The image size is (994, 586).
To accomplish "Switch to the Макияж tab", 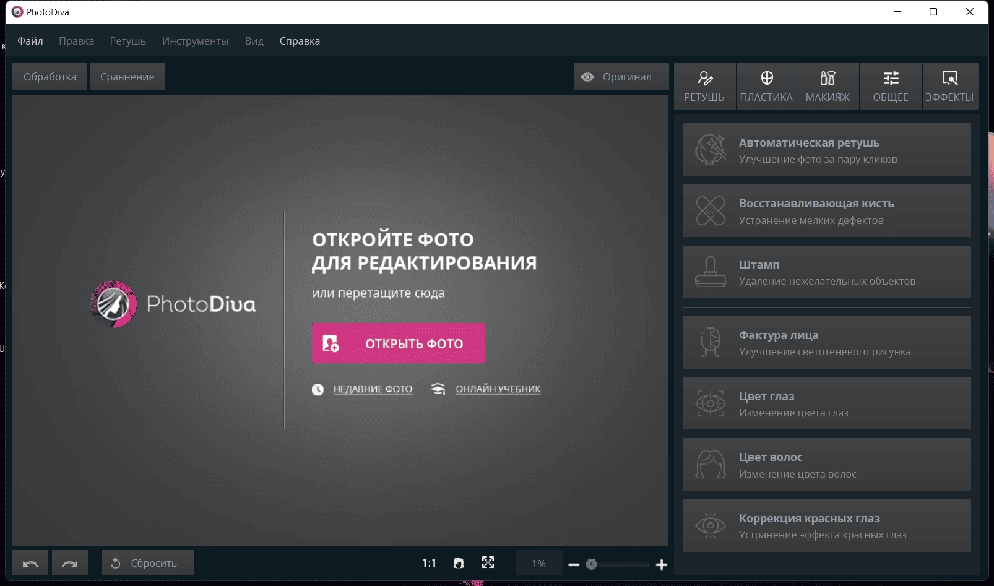I will coord(828,87).
